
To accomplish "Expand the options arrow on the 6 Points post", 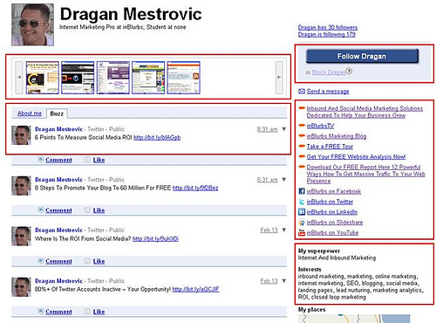I will 284,129.
